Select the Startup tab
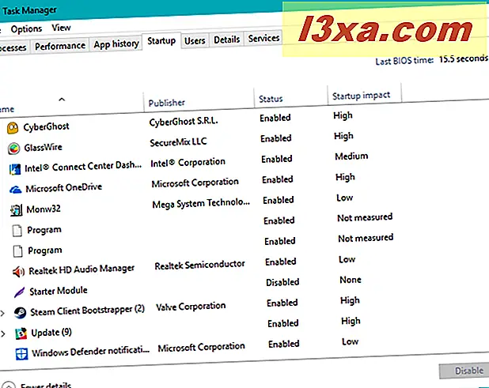489x388 pixels. pos(161,41)
